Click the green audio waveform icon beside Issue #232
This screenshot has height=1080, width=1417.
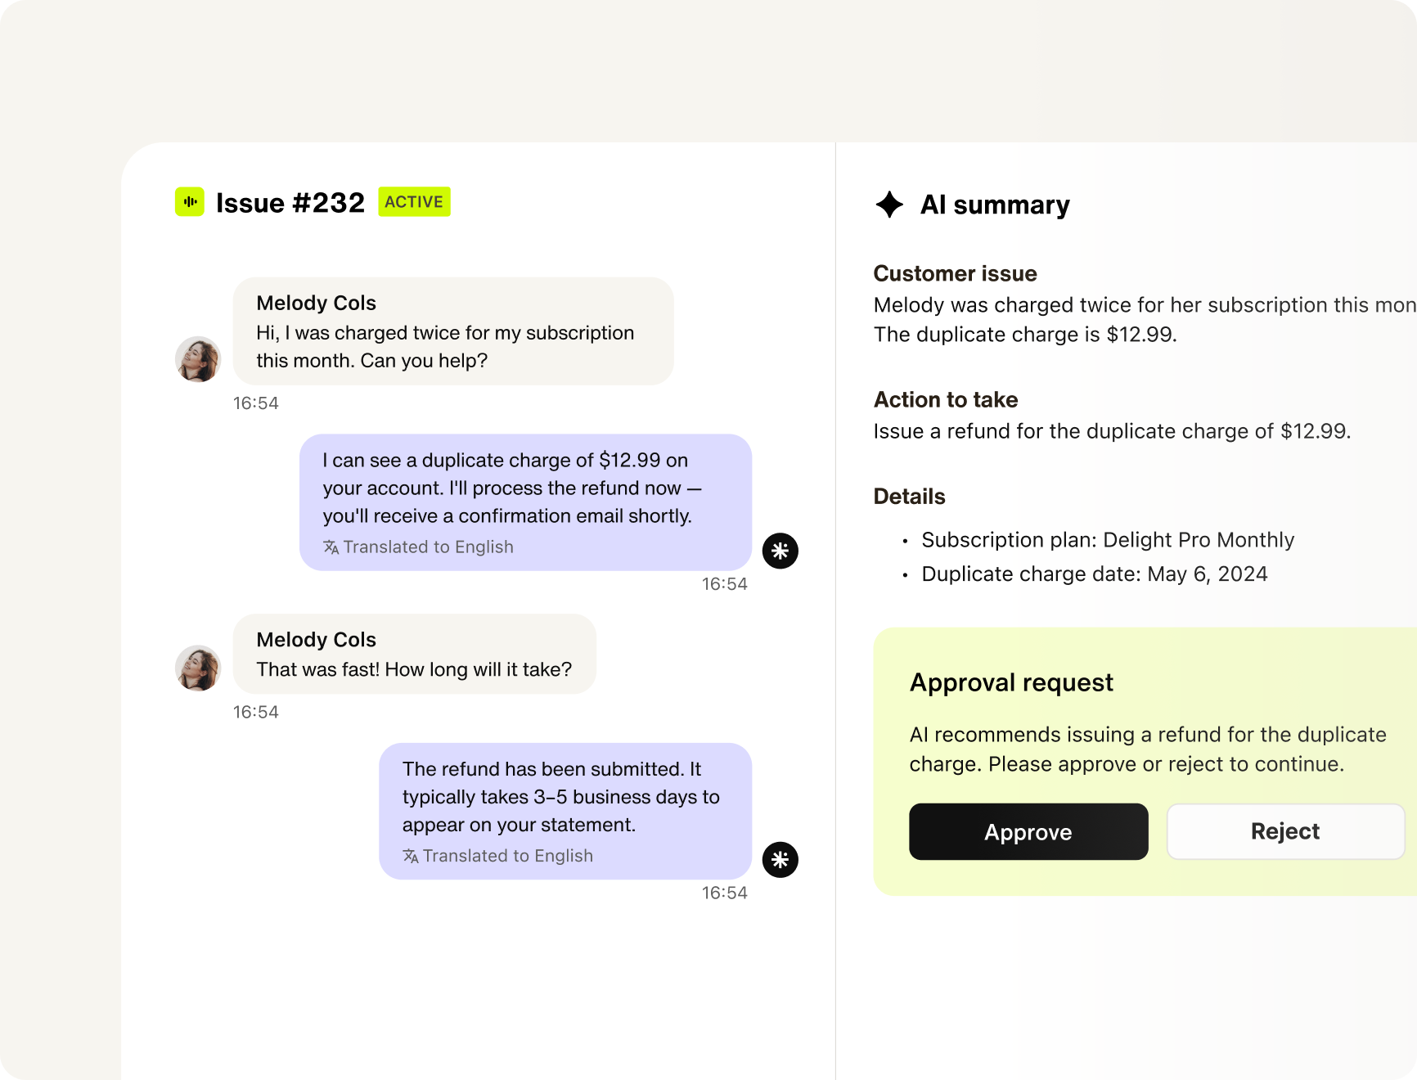190,202
